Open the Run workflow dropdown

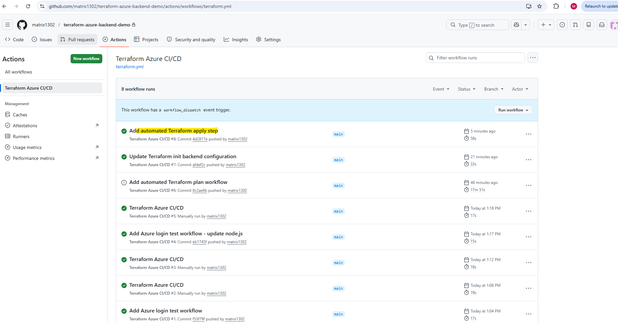(x=513, y=110)
